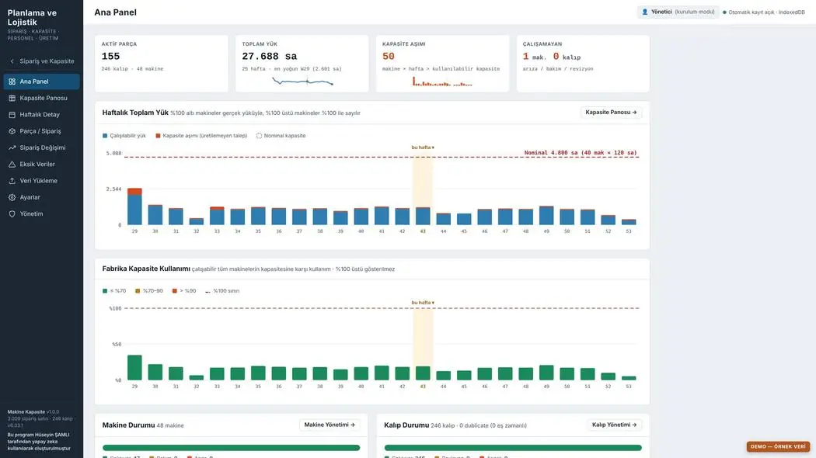
Task: Click the week 29 load bar
Action: [134, 206]
